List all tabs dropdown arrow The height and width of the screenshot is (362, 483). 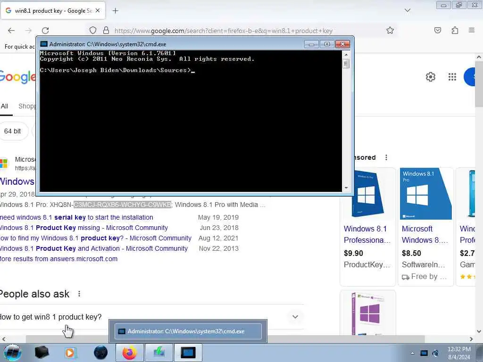pos(407,10)
